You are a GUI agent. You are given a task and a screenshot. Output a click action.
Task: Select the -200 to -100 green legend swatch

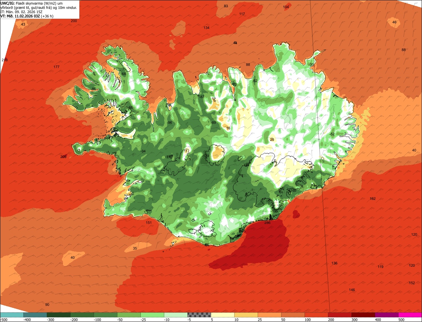(x=82, y=315)
